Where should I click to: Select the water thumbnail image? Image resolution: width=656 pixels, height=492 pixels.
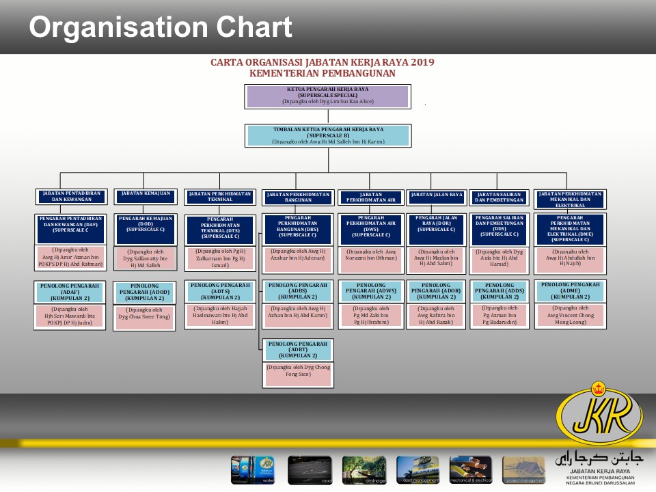(253, 470)
